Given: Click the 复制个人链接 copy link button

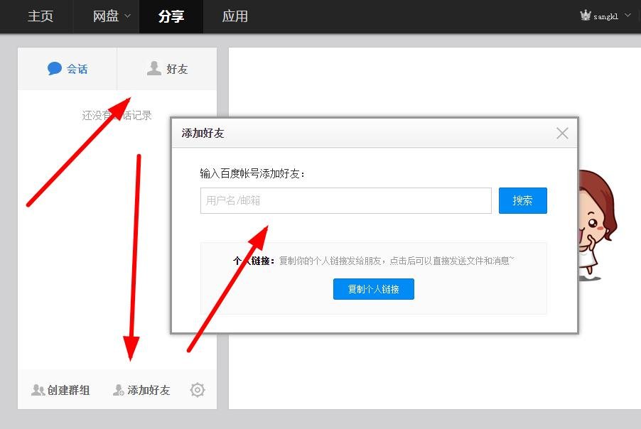Looking at the screenshot, I should 373,289.
